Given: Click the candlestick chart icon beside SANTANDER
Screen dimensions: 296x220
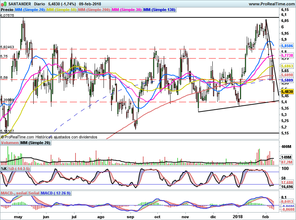Looking at the screenshot, I should 4,4.
